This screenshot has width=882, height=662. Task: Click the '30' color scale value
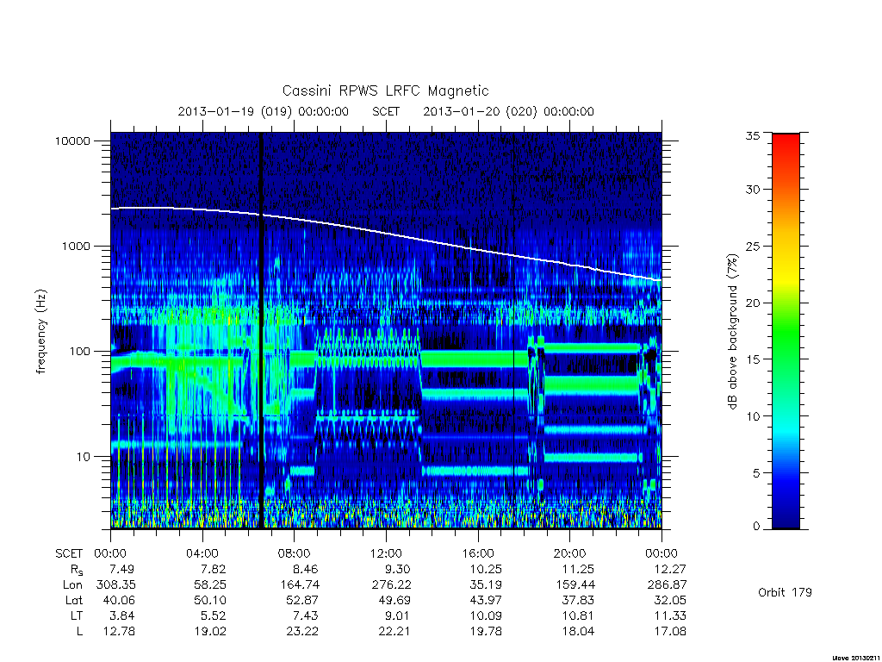pyautogui.click(x=753, y=189)
